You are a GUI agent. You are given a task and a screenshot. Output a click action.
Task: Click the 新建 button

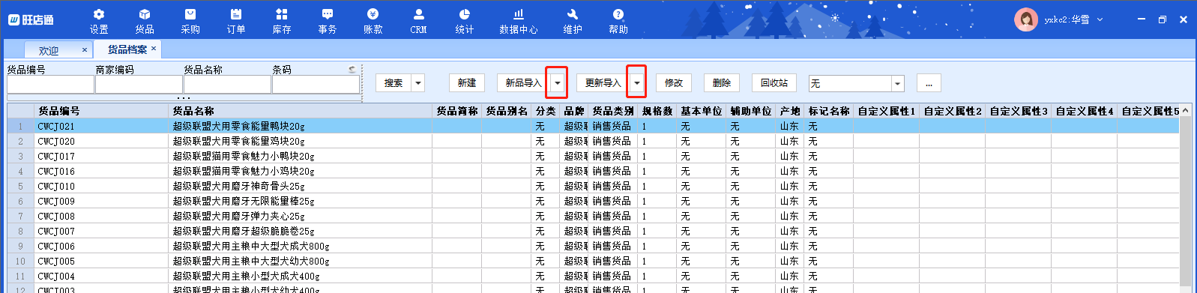pyautogui.click(x=467, y=83)
